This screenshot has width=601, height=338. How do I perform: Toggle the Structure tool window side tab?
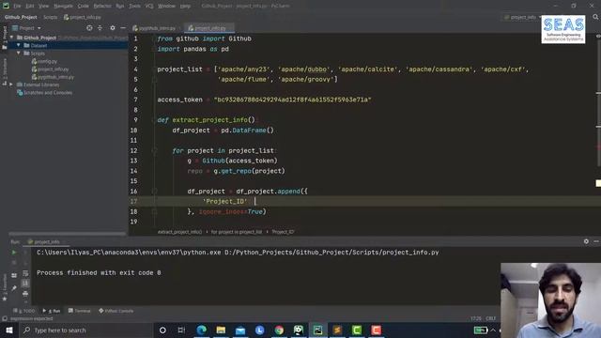tap(5, 72)
